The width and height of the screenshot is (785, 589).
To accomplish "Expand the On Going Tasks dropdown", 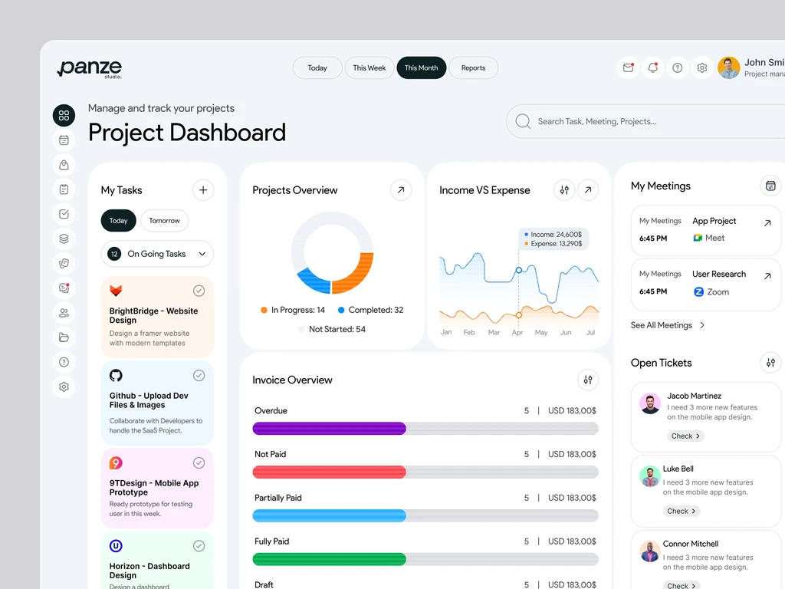I will pos(157,254).
